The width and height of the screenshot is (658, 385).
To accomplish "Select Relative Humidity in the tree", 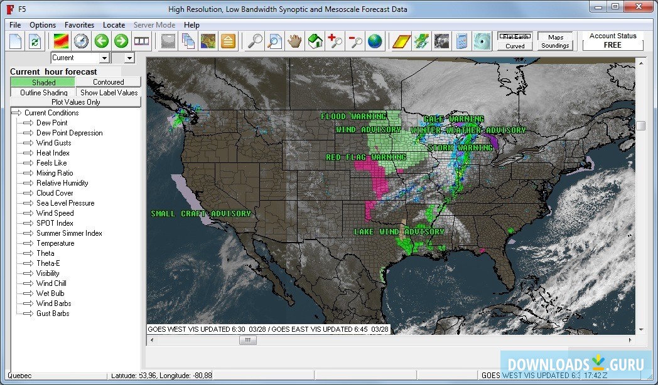I will 62,183.
